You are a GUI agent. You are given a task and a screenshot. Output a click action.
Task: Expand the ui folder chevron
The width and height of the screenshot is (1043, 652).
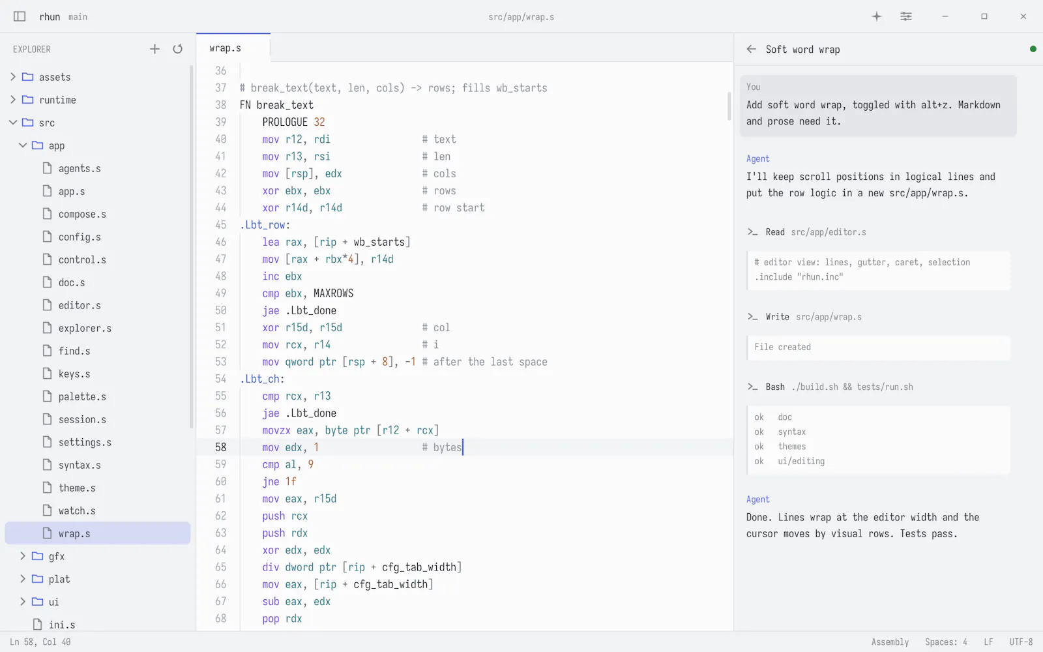[23, 602]
